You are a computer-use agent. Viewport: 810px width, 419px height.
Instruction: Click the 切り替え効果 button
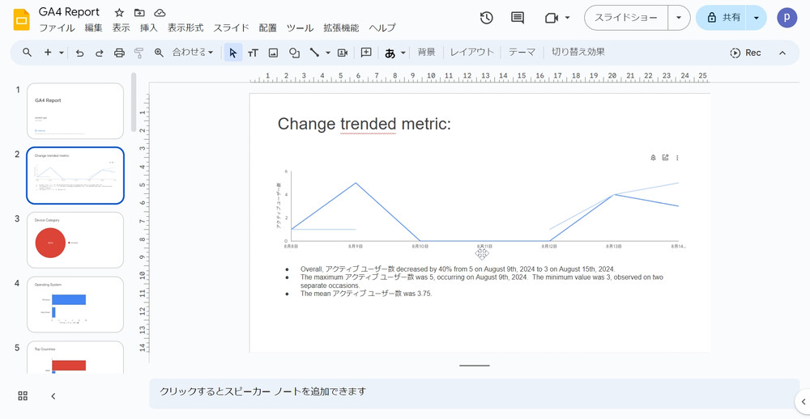point(578,53)
